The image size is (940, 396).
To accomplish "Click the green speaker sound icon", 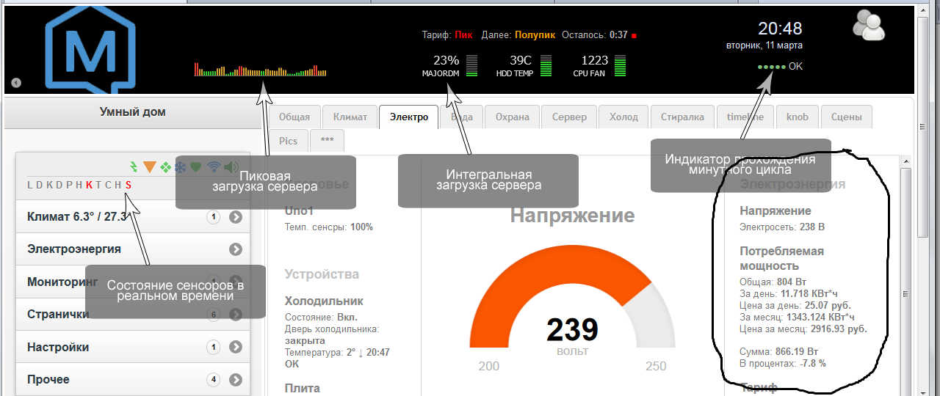I will point(231,167).
